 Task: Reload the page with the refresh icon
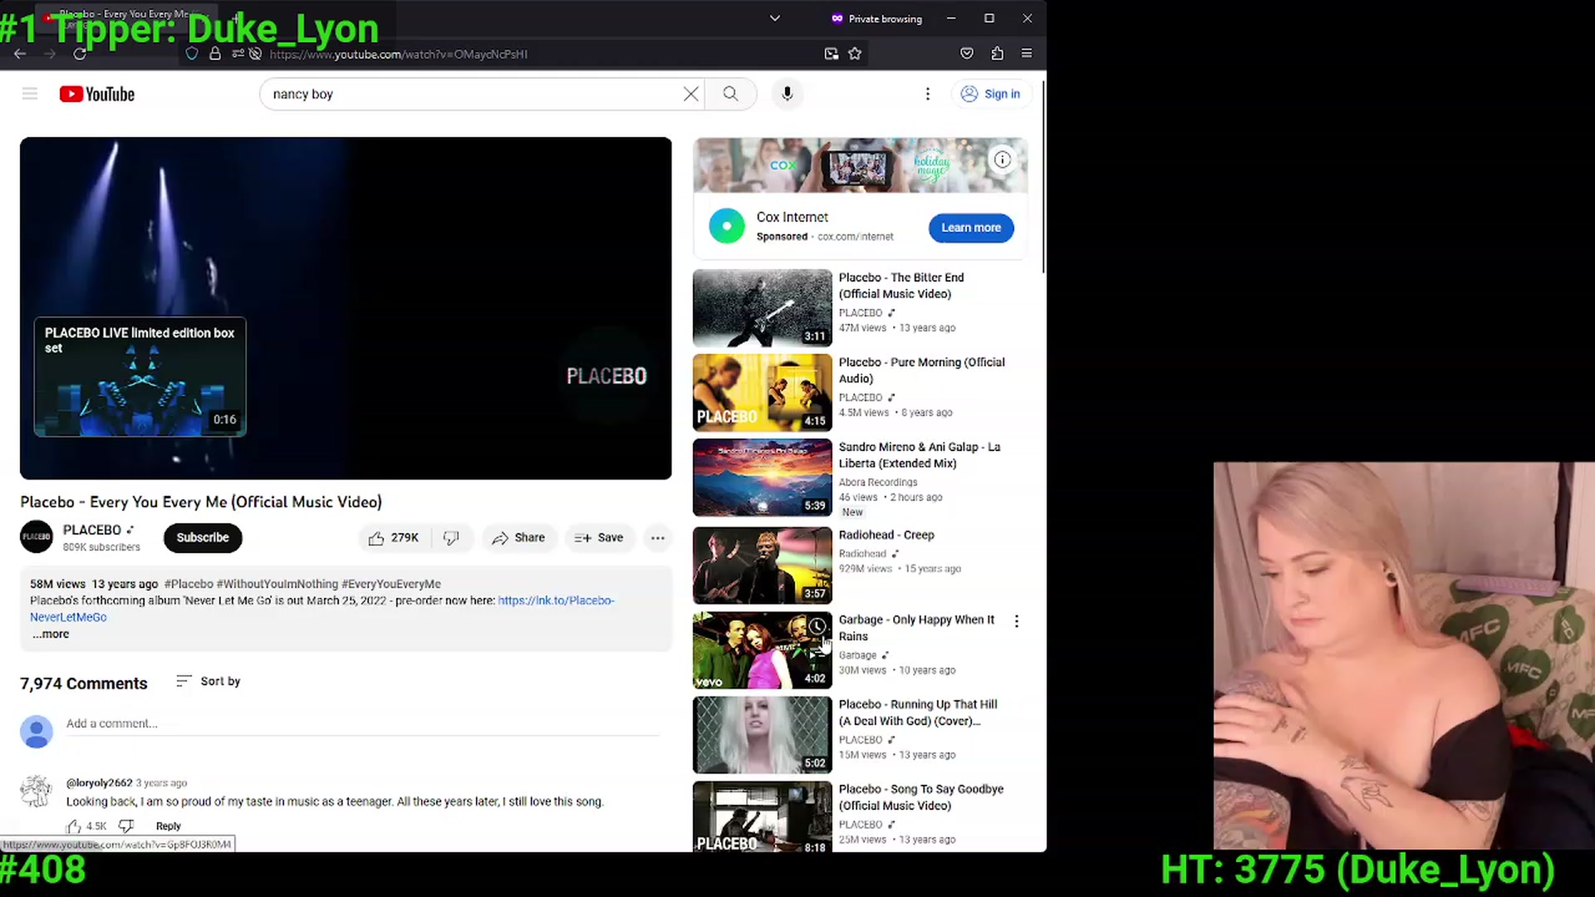click(x=80, y=54)
